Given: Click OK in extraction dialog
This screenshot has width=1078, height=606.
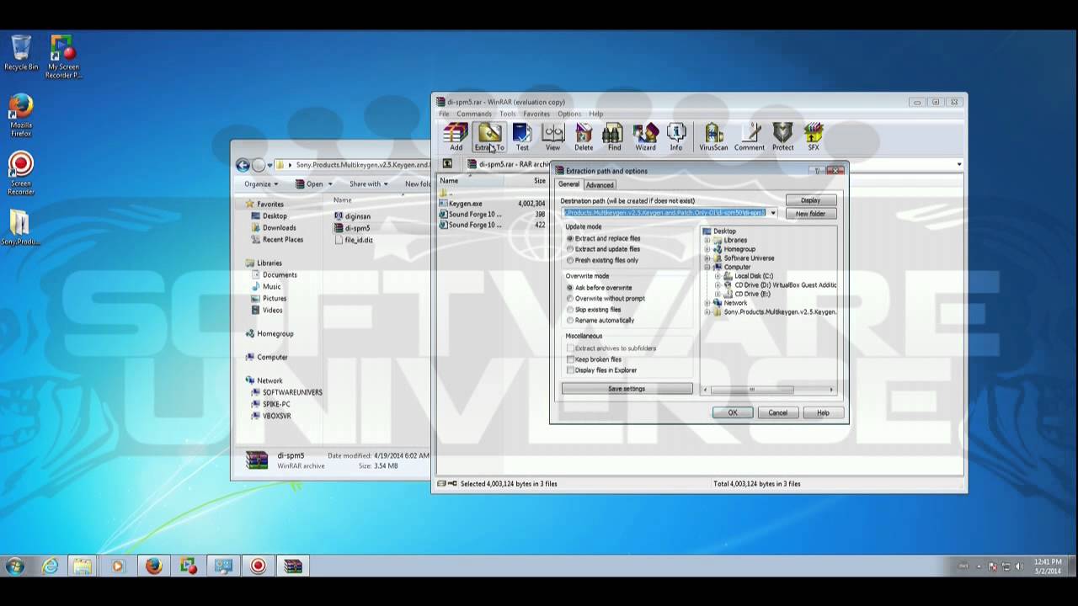Looking at the screenshot, I should [x=733, y=412].
